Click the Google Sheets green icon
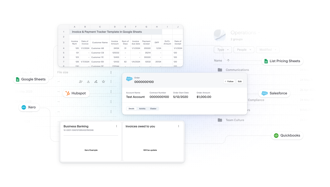This screenshot has height=187, width=330. pos(18,79)
